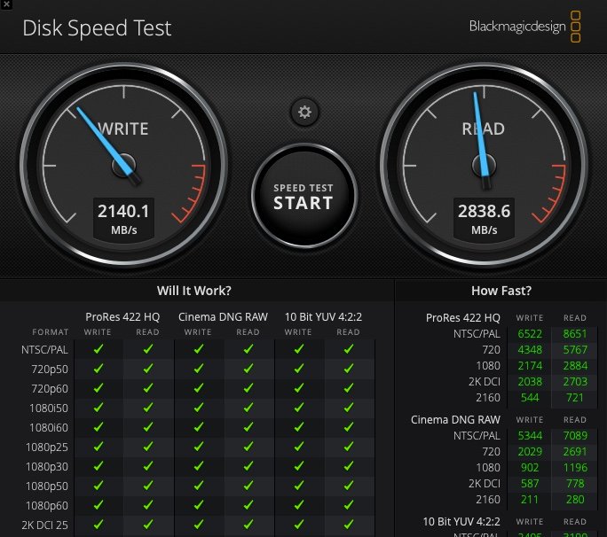The height and width of the screenshot is (537, 607).
Task: Open settings with the gear icon
Action: 304,113
